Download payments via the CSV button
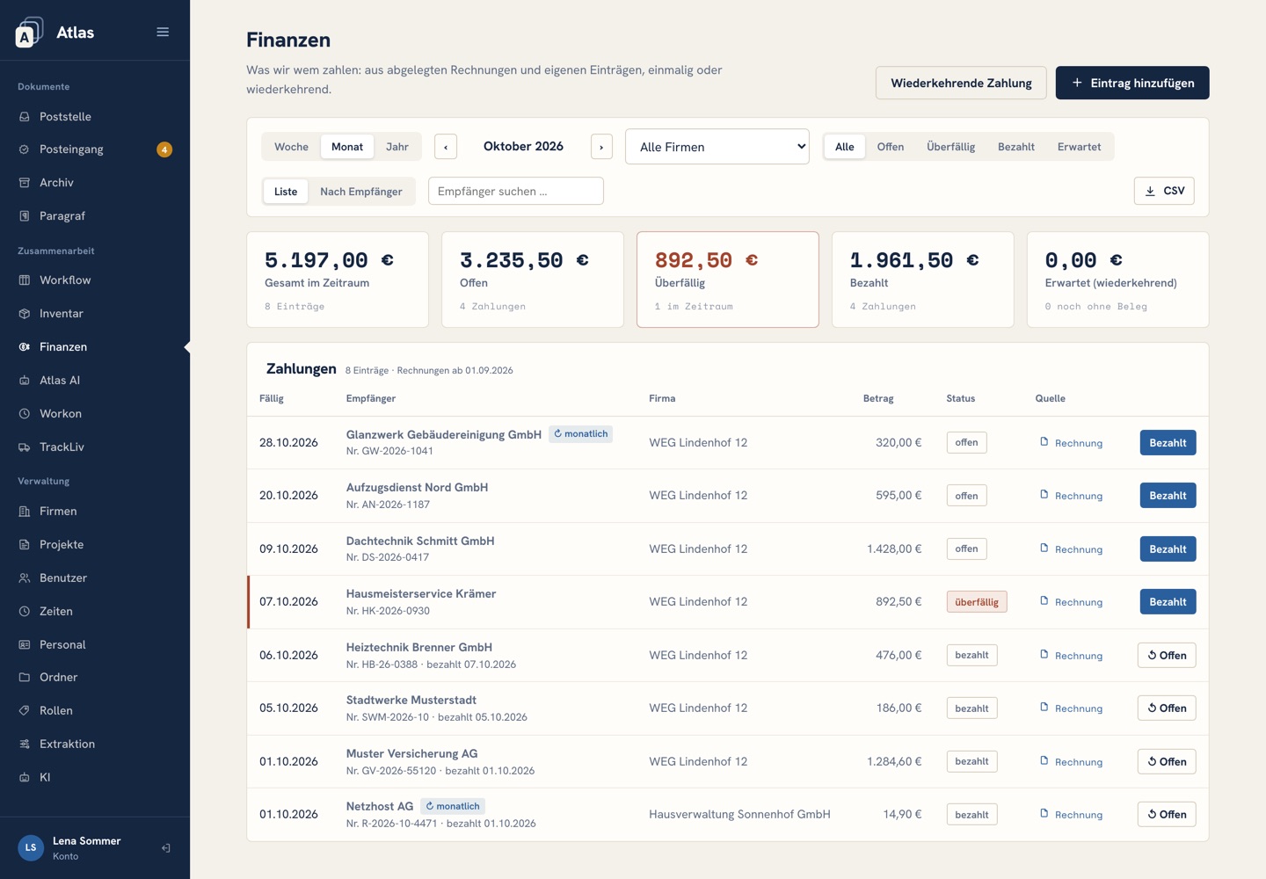The width and height of the screenshot is (1266, 879). pyautogui.click(x=1164, y=191)
